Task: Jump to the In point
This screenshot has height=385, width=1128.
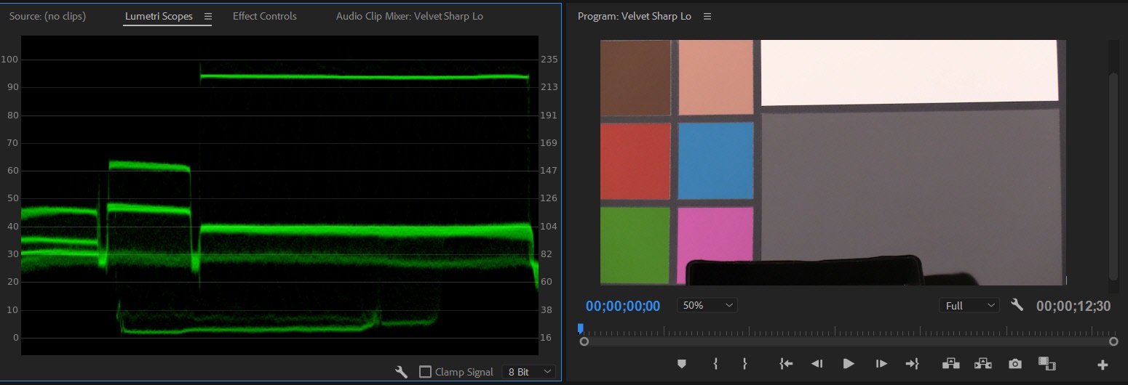Action: (786, 364)
